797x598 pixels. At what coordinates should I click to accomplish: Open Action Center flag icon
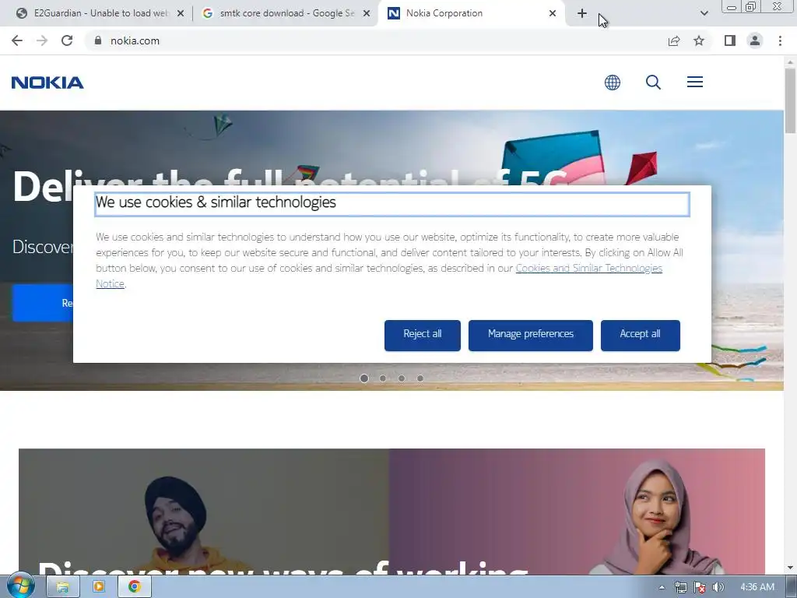click(700, 587)
